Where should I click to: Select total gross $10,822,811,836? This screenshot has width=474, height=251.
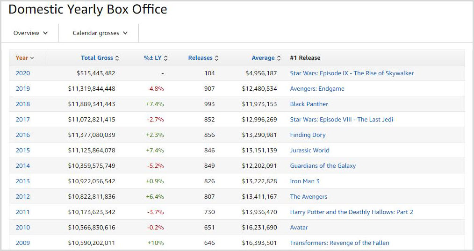(92, 197)
